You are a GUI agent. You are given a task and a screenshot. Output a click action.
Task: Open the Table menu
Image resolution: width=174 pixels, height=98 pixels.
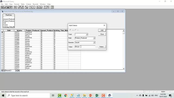[x=23, y=4]
